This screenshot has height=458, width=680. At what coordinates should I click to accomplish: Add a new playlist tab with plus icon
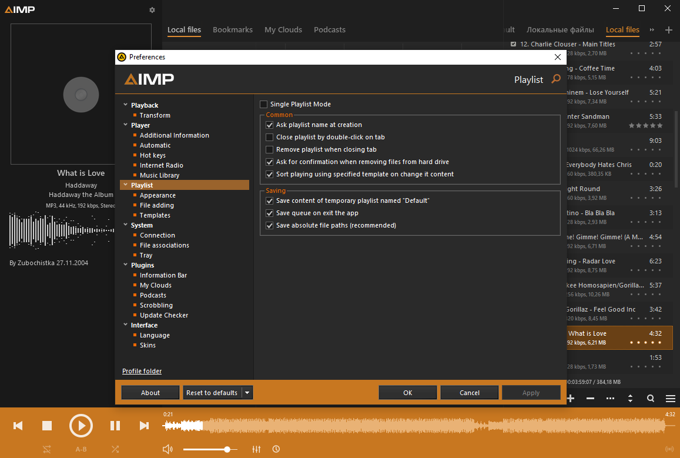tap(669, 29)
